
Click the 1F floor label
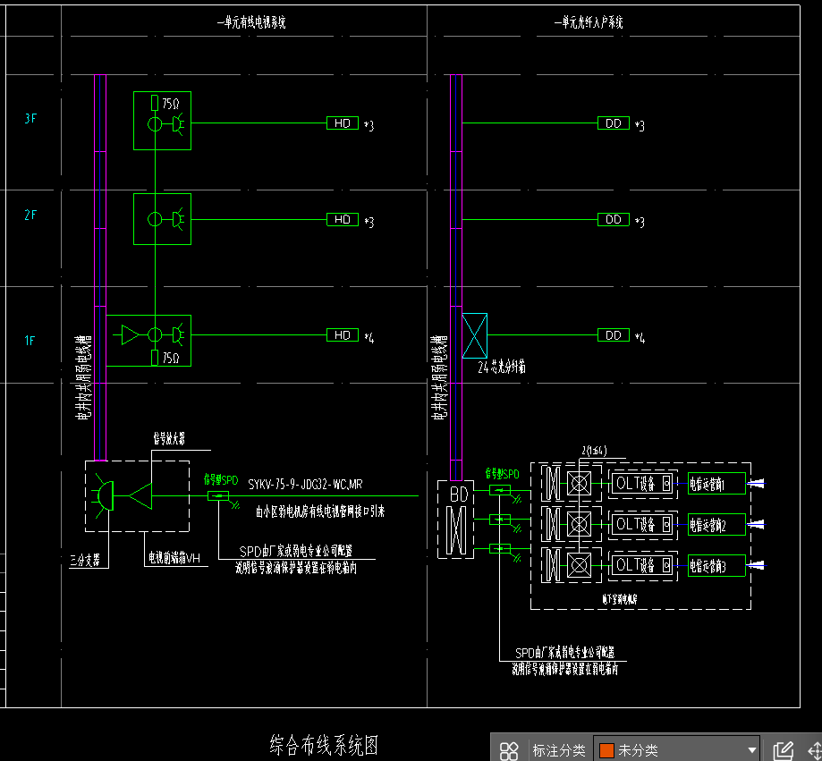click(30, 341)
